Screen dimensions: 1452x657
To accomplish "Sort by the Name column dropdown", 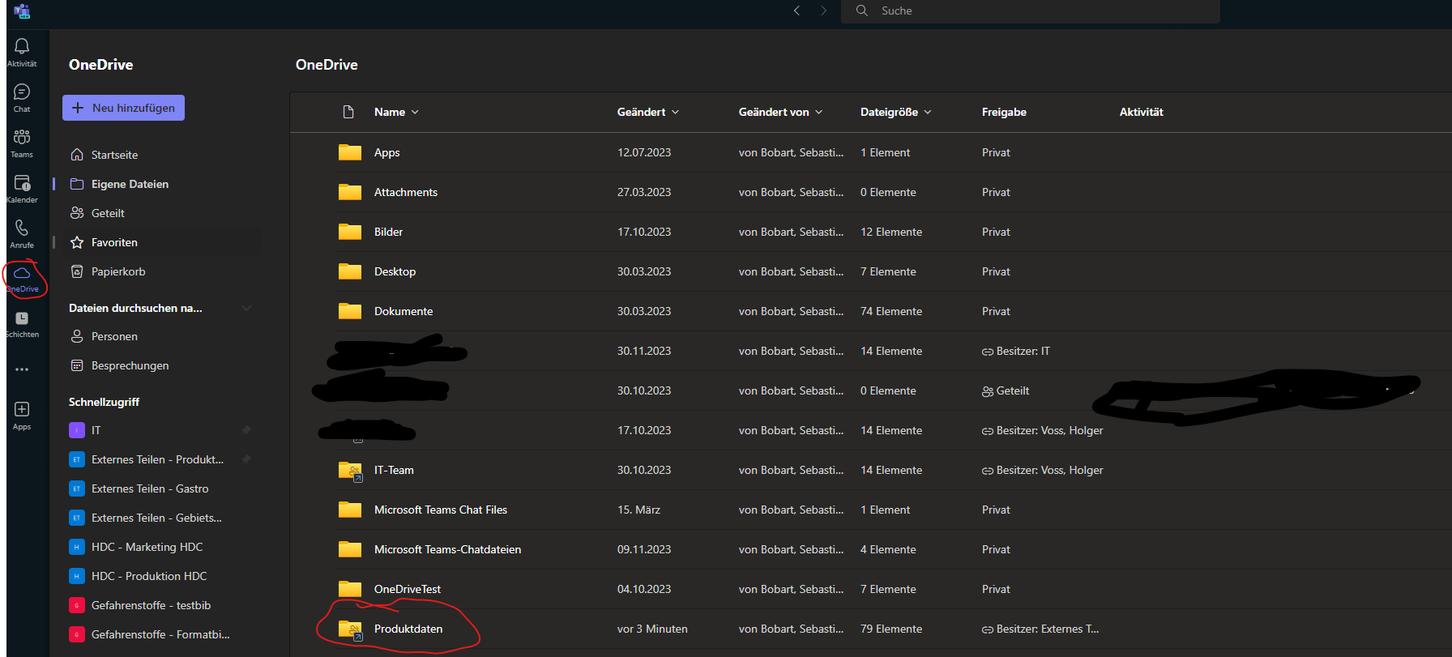I will click(x=396, y=113).
